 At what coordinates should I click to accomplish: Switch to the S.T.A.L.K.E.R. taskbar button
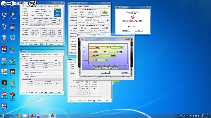52,116
